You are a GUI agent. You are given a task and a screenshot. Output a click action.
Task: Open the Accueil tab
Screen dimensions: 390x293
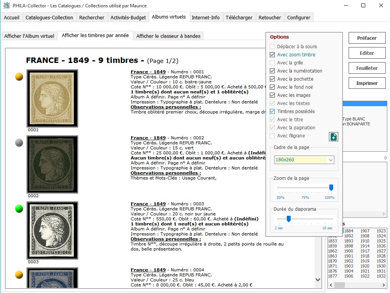(x=12, y=18)
